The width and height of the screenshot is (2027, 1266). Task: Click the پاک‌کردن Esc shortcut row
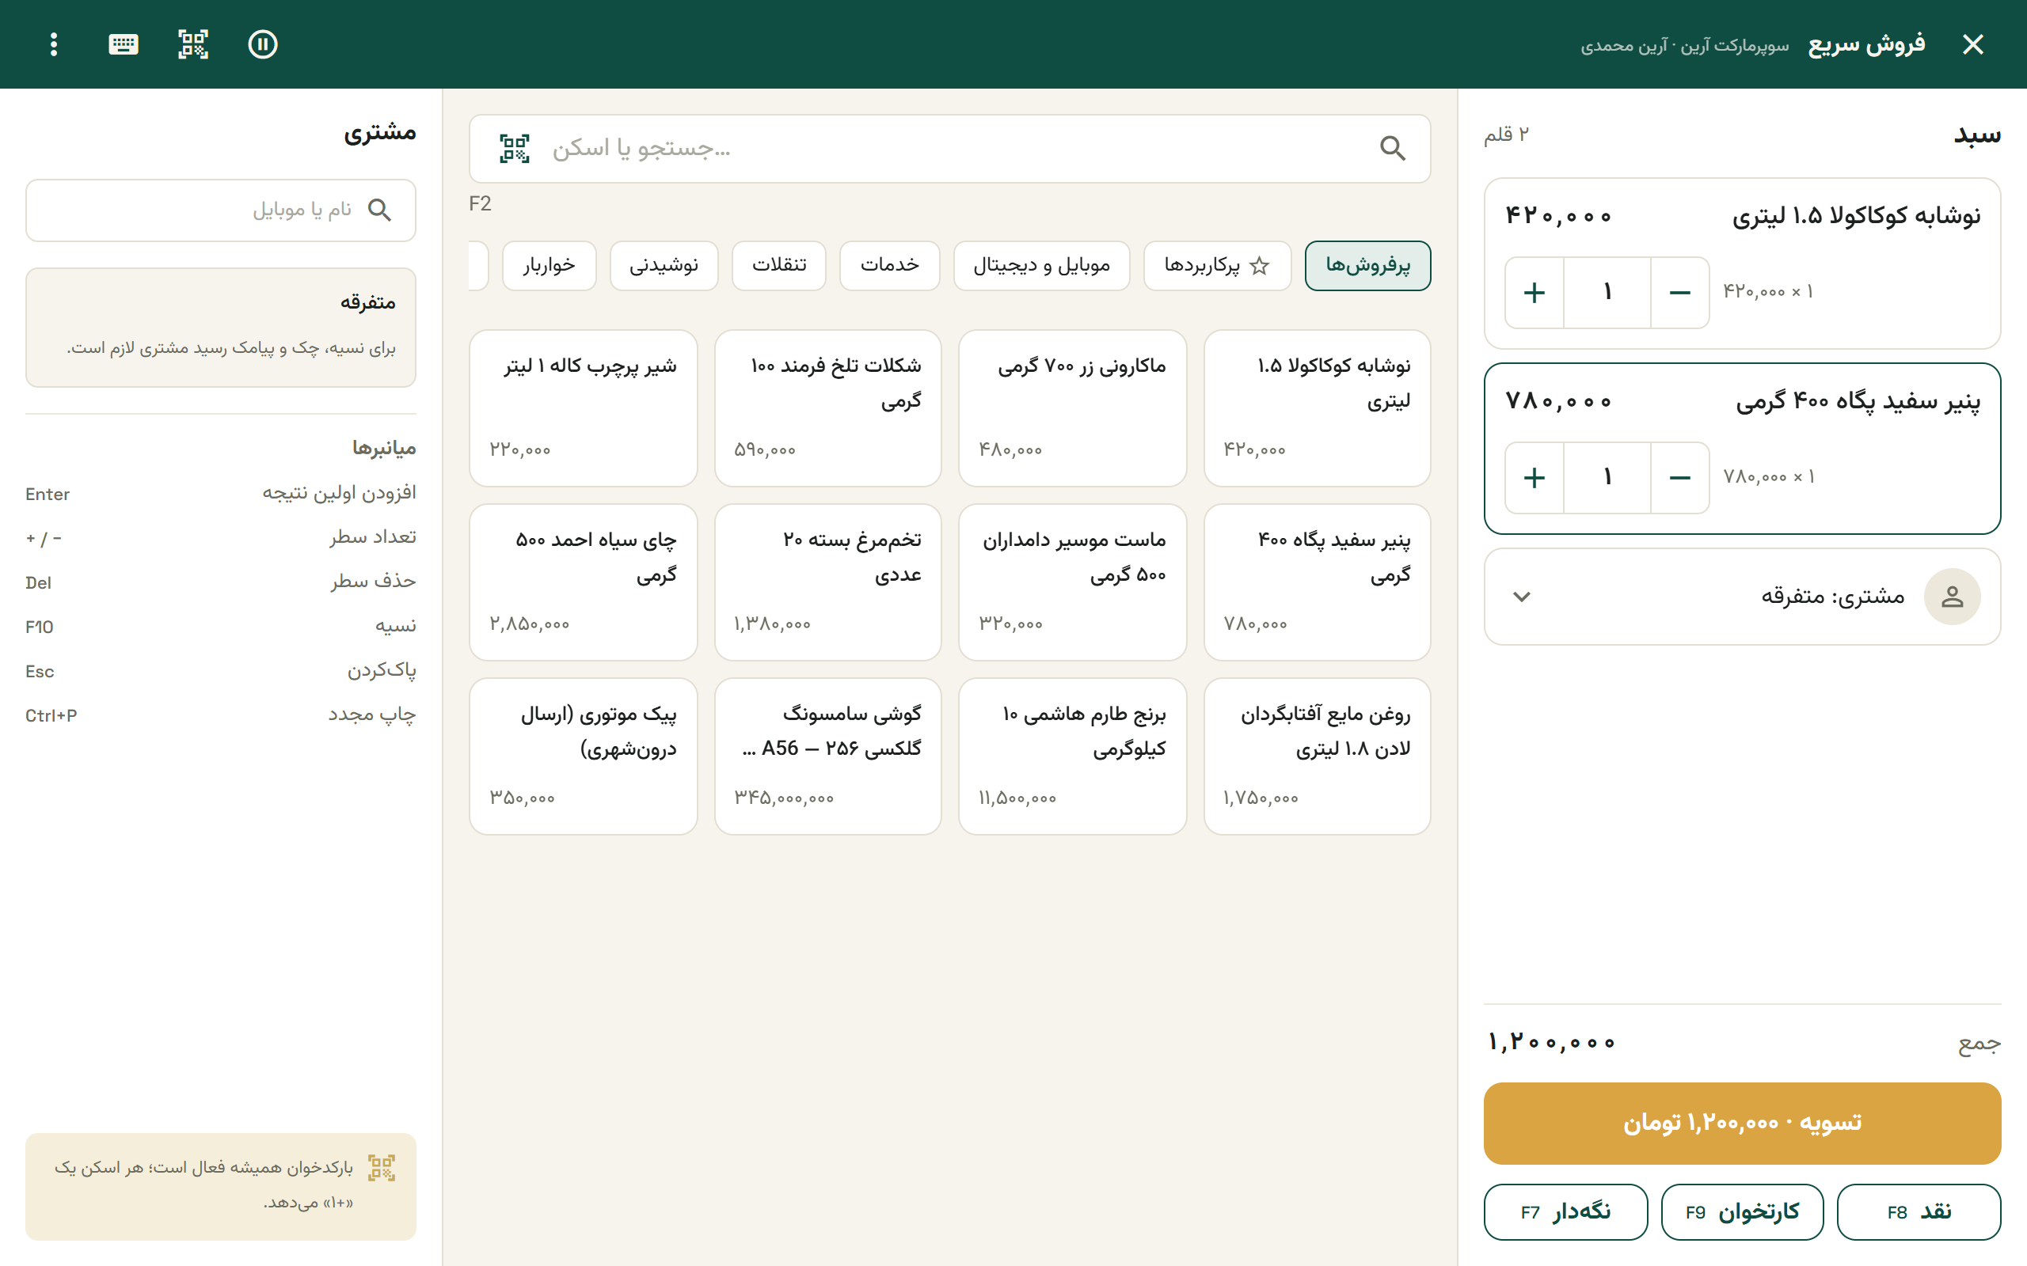(220, 671)
